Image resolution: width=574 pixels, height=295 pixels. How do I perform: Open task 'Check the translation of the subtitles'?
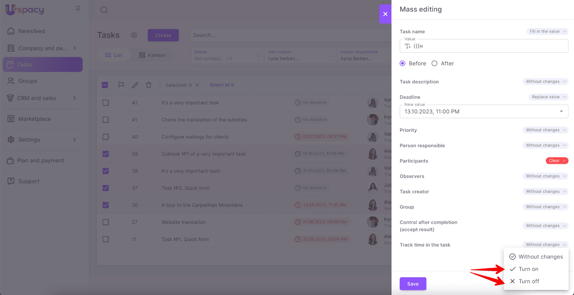(x=204, y=120)
